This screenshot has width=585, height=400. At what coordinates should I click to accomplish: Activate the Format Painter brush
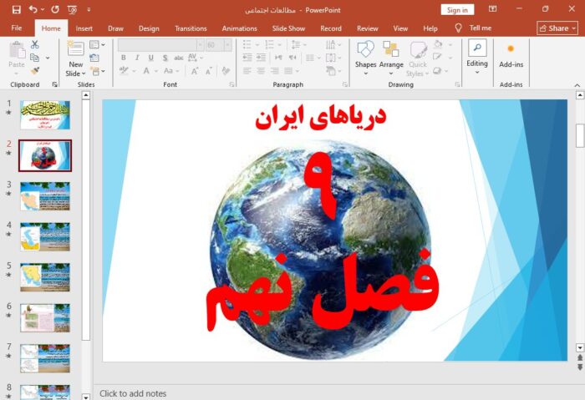coord(35,70)
